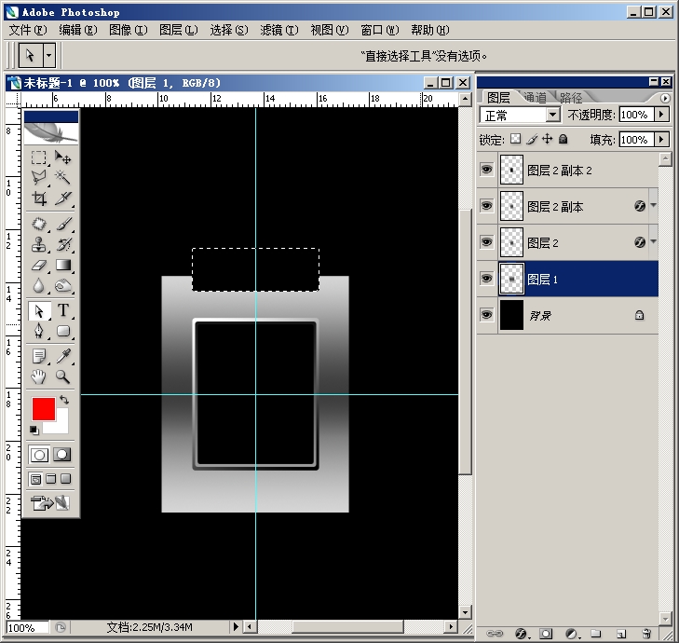The height and width of the screenshot is (643, 679).
Task: Toggle visibility of 图层 1
Action: tap(487, 279)
